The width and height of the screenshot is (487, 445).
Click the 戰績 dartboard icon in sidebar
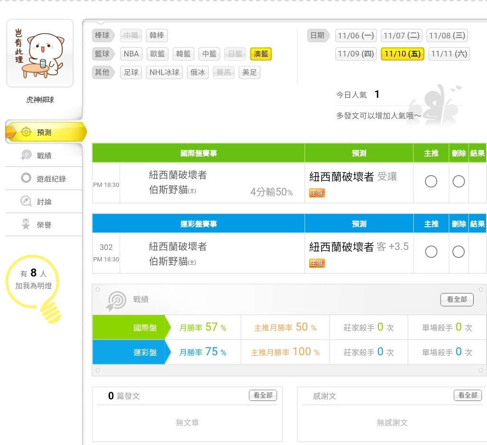pyautogui.click(x=26, y=155)
